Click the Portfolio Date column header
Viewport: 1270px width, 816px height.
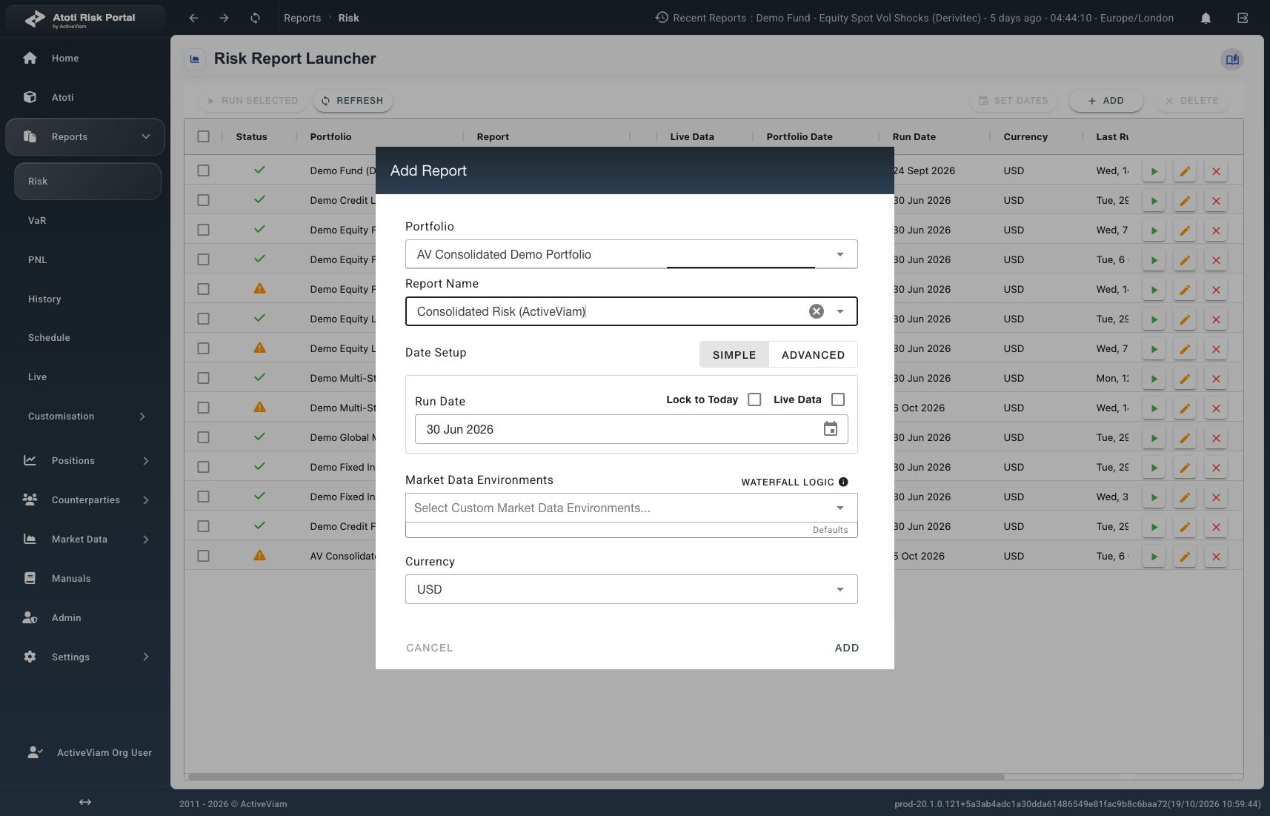click(x=799, y=136)
